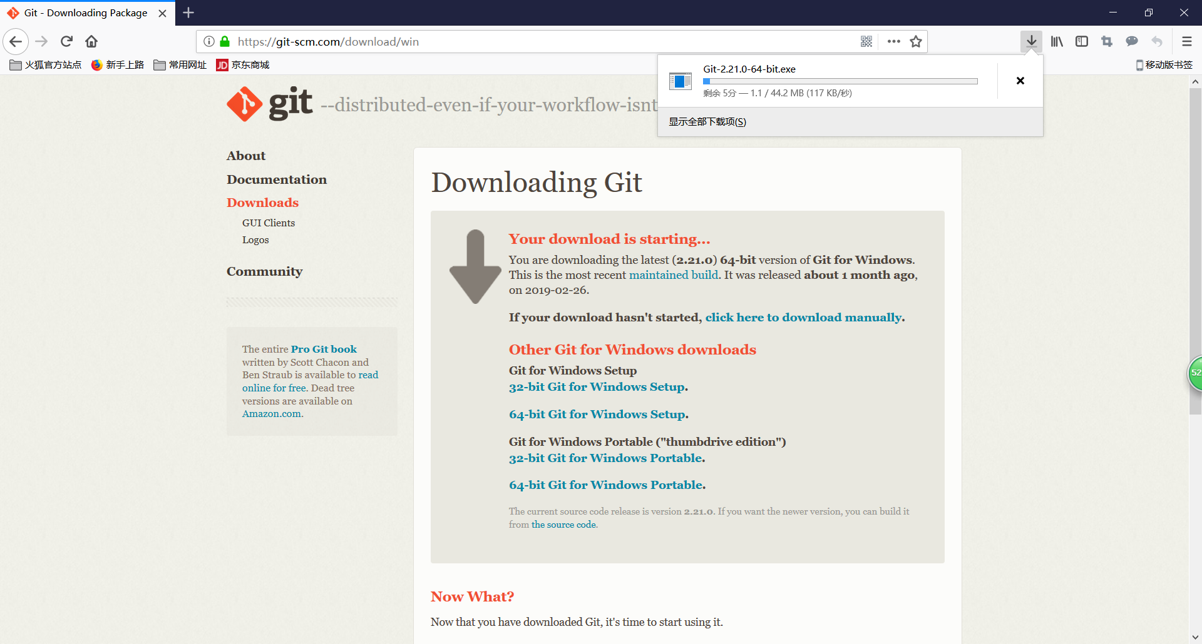Open the Amazon.com link
This screenshot has height=644, width=1202.
[272, 414]
